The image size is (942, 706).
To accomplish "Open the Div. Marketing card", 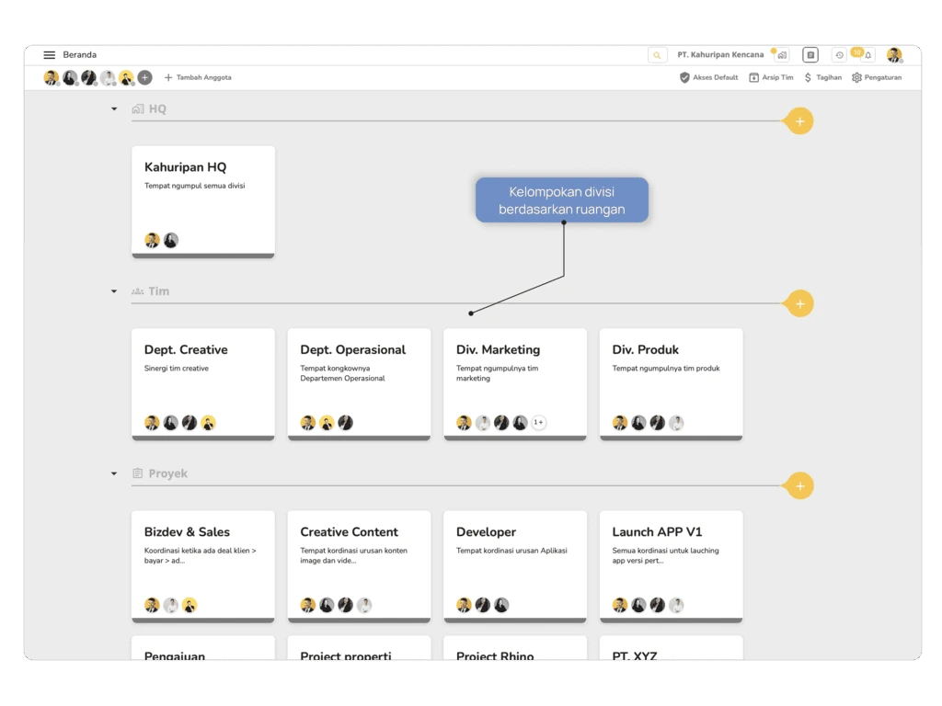I will click(x=515, y=384).
